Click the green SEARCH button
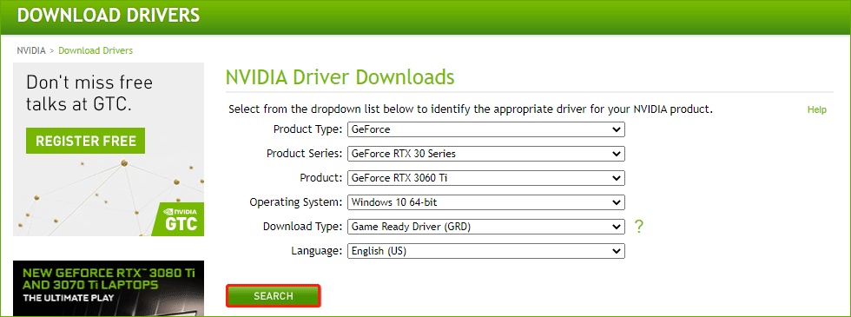 (x=273, y=296)
